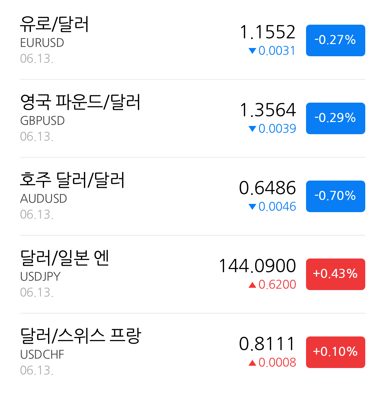Click the 0.8111 price value
This screenshot has height=395, width=385.
[267, 344]
